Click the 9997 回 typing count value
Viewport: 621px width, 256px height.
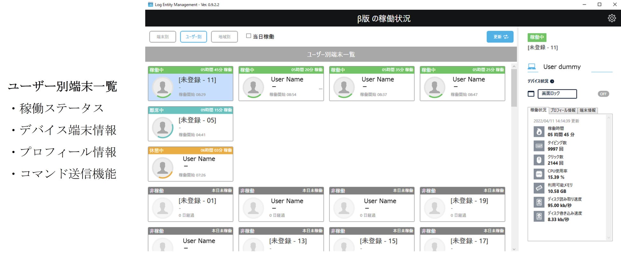[x=555, y=149]
